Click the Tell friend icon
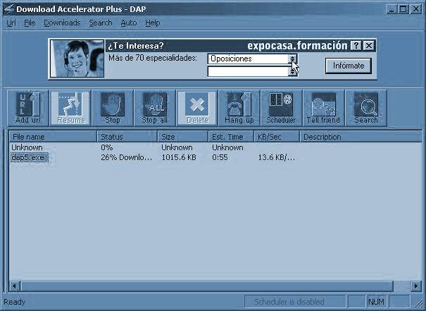The image size is (426, 311). click(x=323, y=108)
